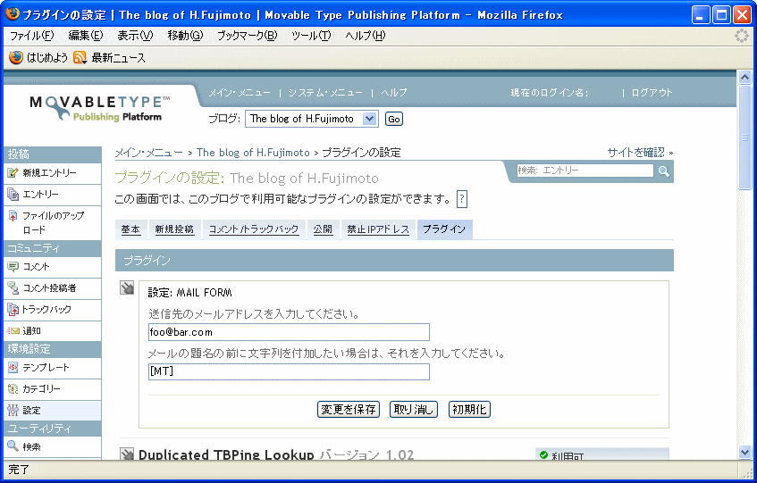Screen dimensions: 757x483
Task: Click the コメント投稿者 people icon
Action: [13, 287]
